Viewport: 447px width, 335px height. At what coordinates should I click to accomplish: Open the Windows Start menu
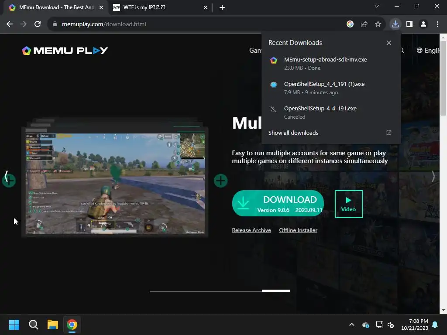point(14,325)
